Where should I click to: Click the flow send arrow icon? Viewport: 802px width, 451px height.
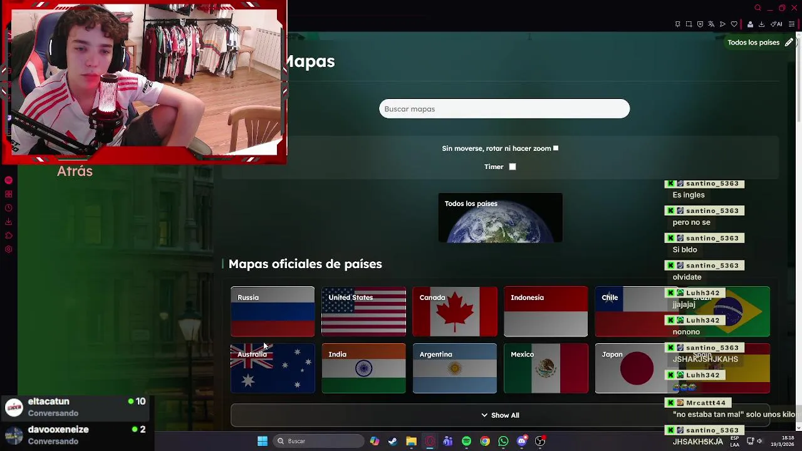(722, 24)
